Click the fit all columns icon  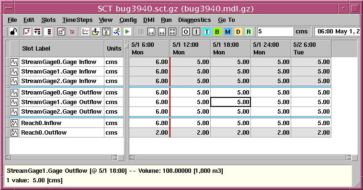(x=172, y=32)
